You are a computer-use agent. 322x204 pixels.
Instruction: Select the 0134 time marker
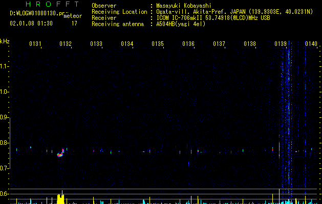point(127,44)
